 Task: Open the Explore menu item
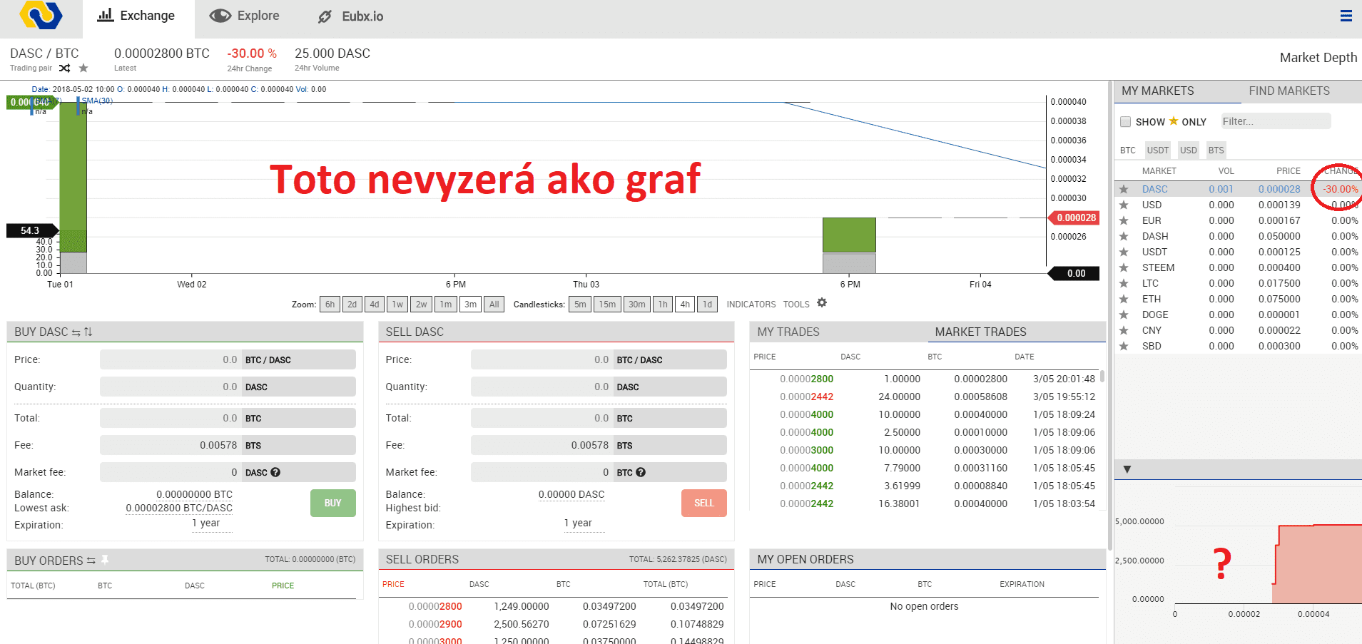244,16
